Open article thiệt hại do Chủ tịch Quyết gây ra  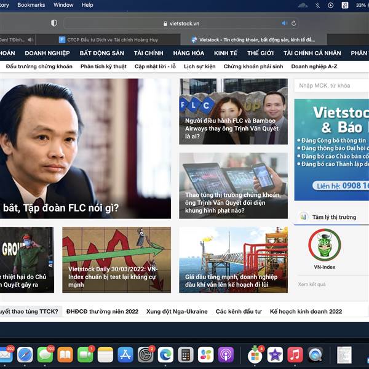pyautogui.click(x=27, y=260)
